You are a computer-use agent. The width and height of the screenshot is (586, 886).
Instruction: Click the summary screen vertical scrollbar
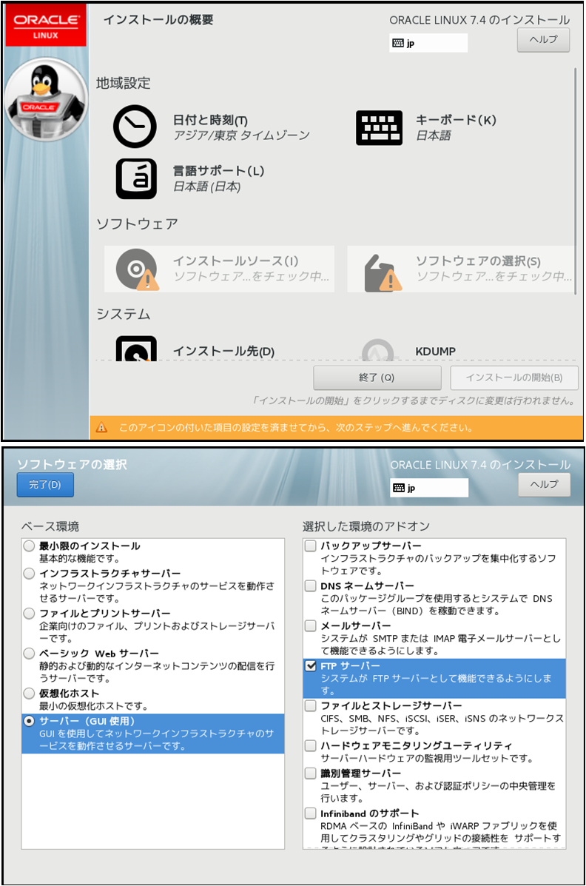tap(575, 181)
